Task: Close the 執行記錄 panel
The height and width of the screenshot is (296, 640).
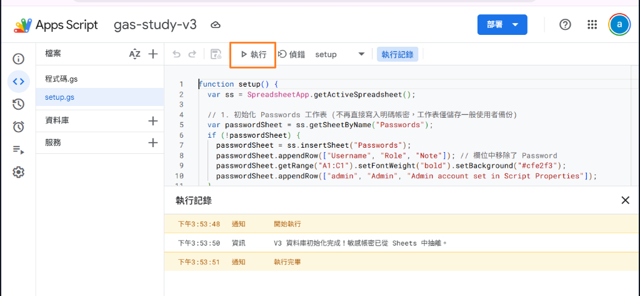Action: click(625, 200)
